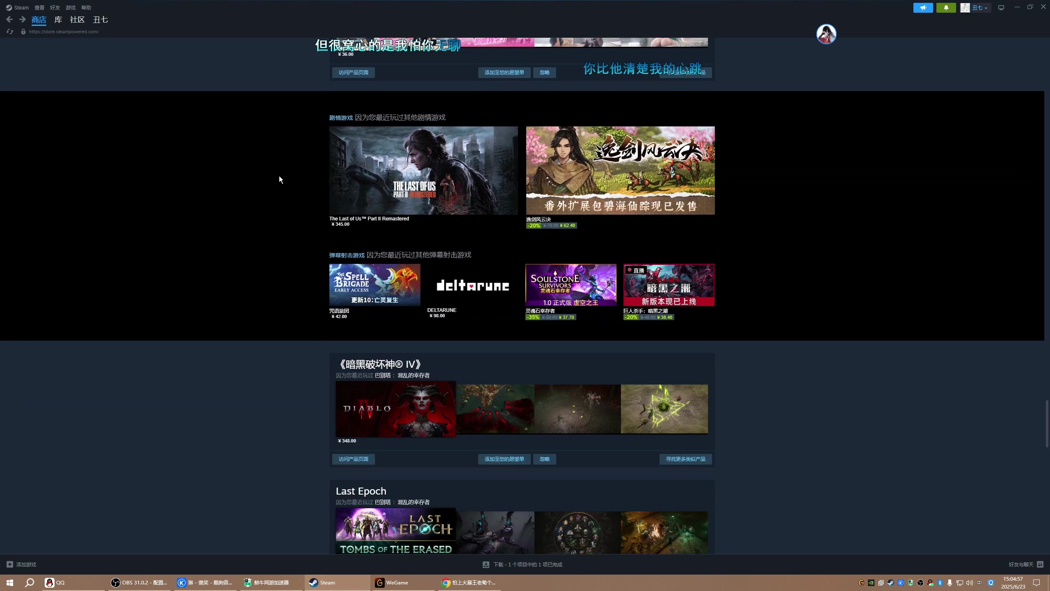This screenshot has height=591, width=1050.
Task: Open the 弹幕射击游戏 category link
Action: tap(347, 255)
